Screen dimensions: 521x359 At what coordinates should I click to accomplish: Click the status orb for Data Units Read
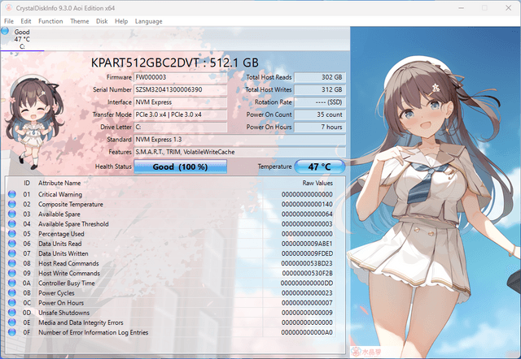coord(12,244)
